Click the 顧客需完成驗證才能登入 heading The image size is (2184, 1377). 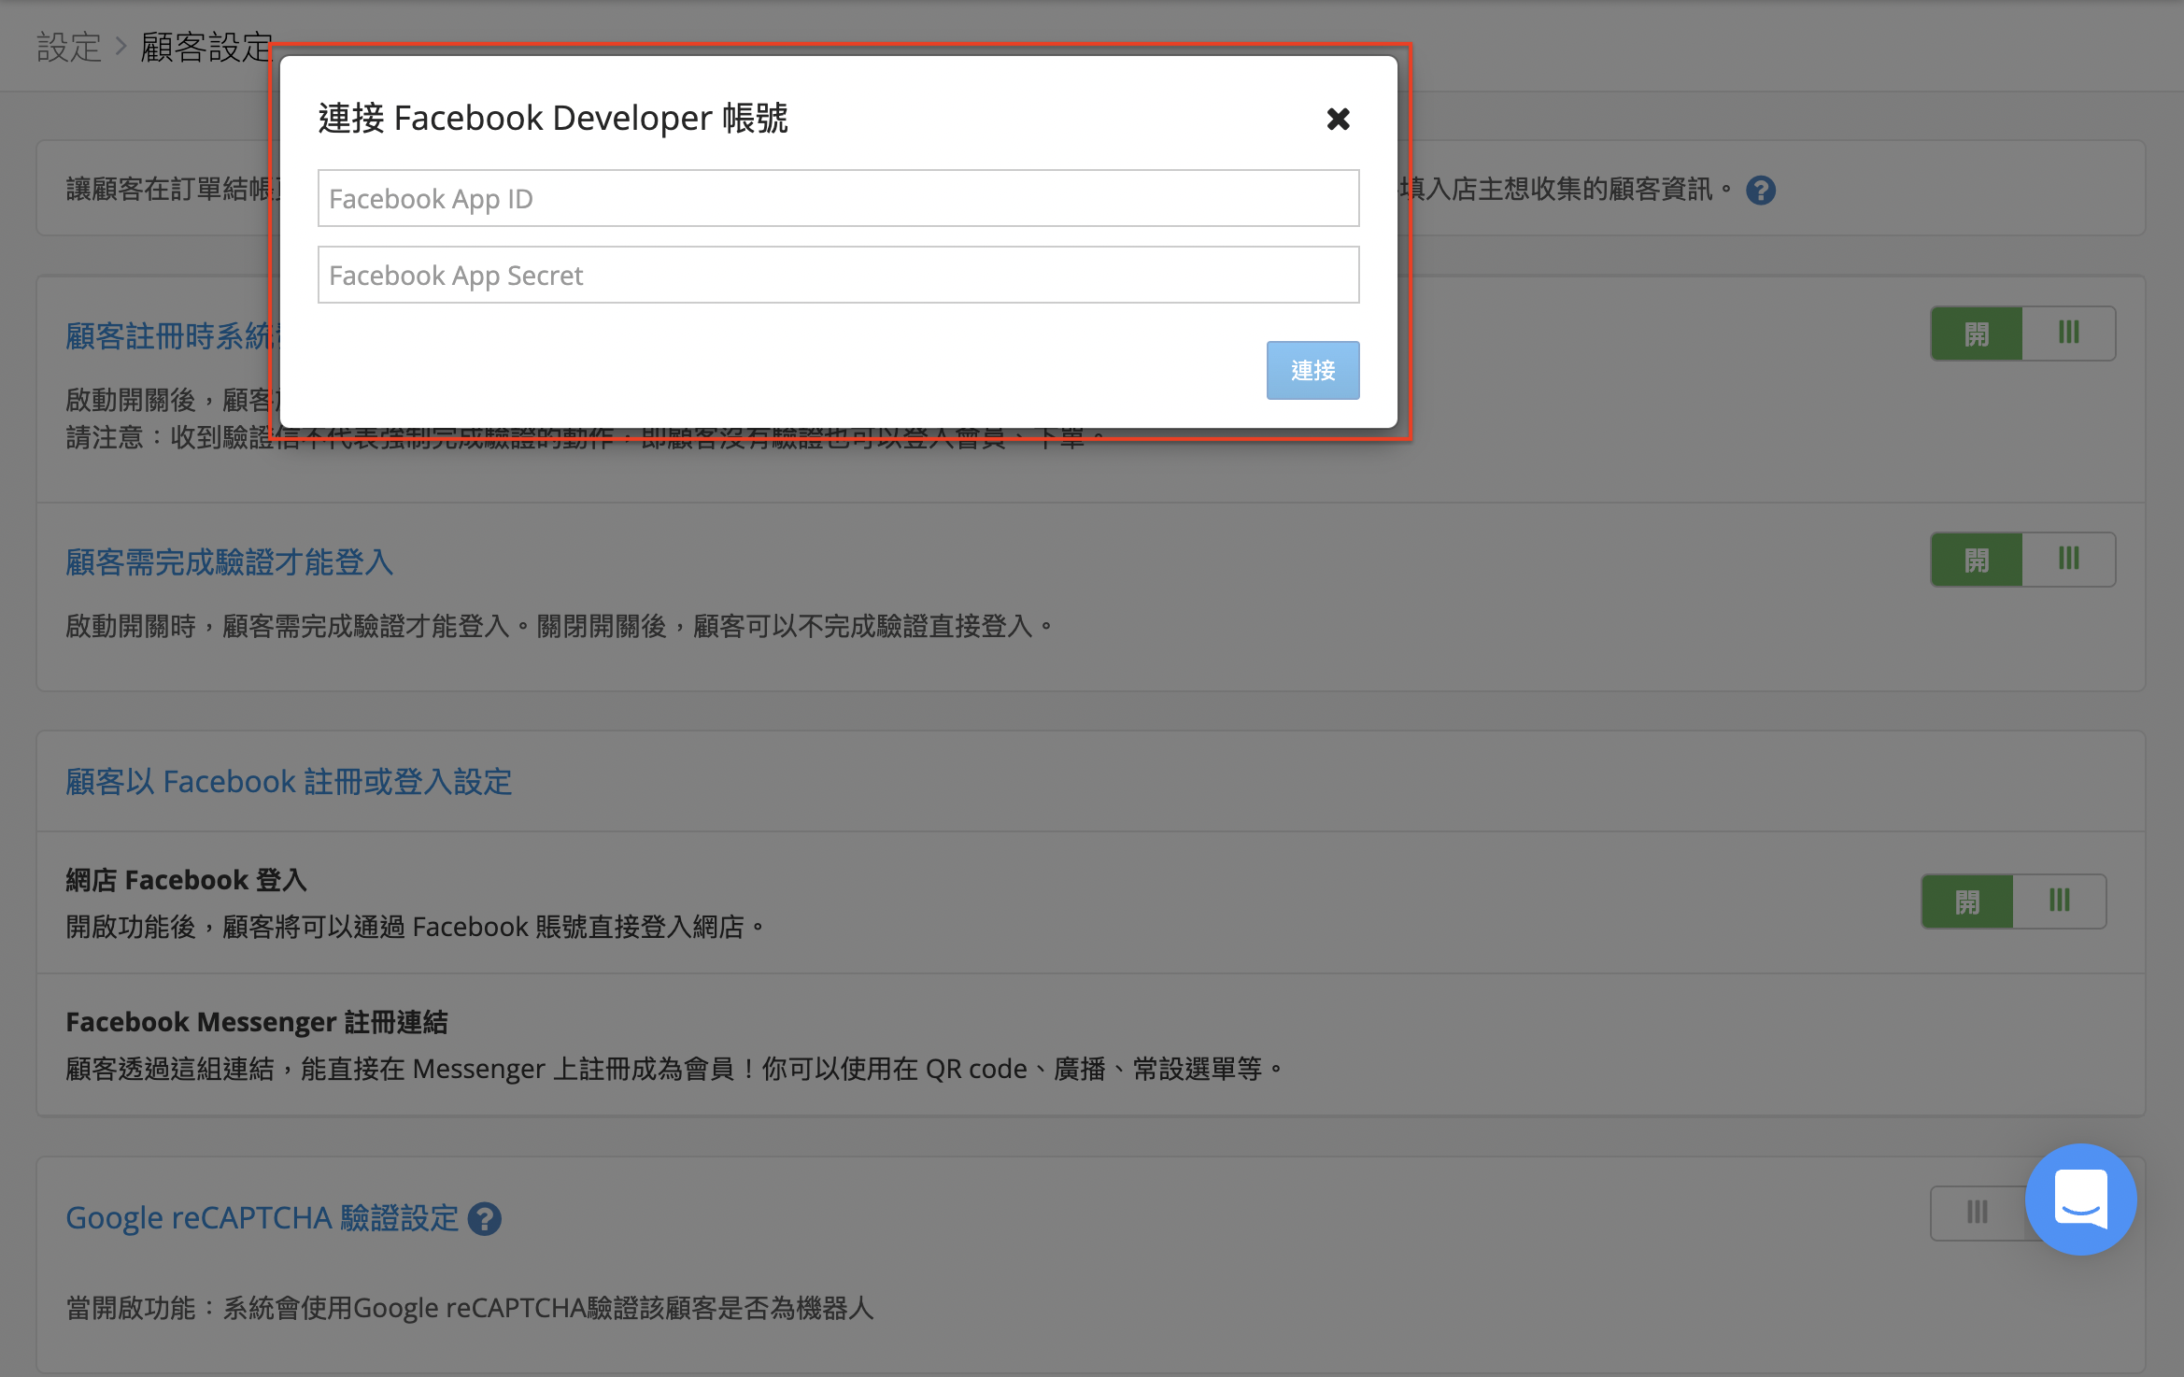[230, 562]
